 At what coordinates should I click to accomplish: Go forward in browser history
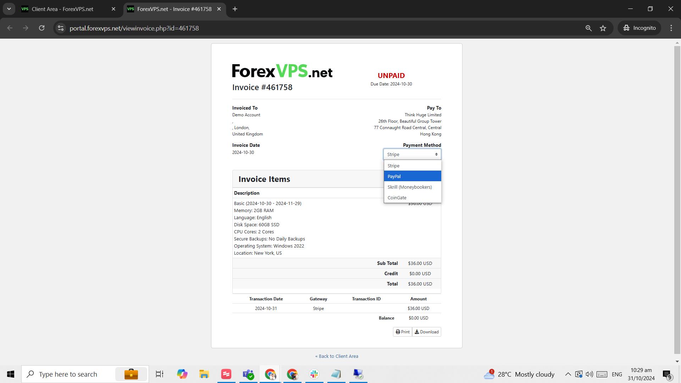coord(26,28)
